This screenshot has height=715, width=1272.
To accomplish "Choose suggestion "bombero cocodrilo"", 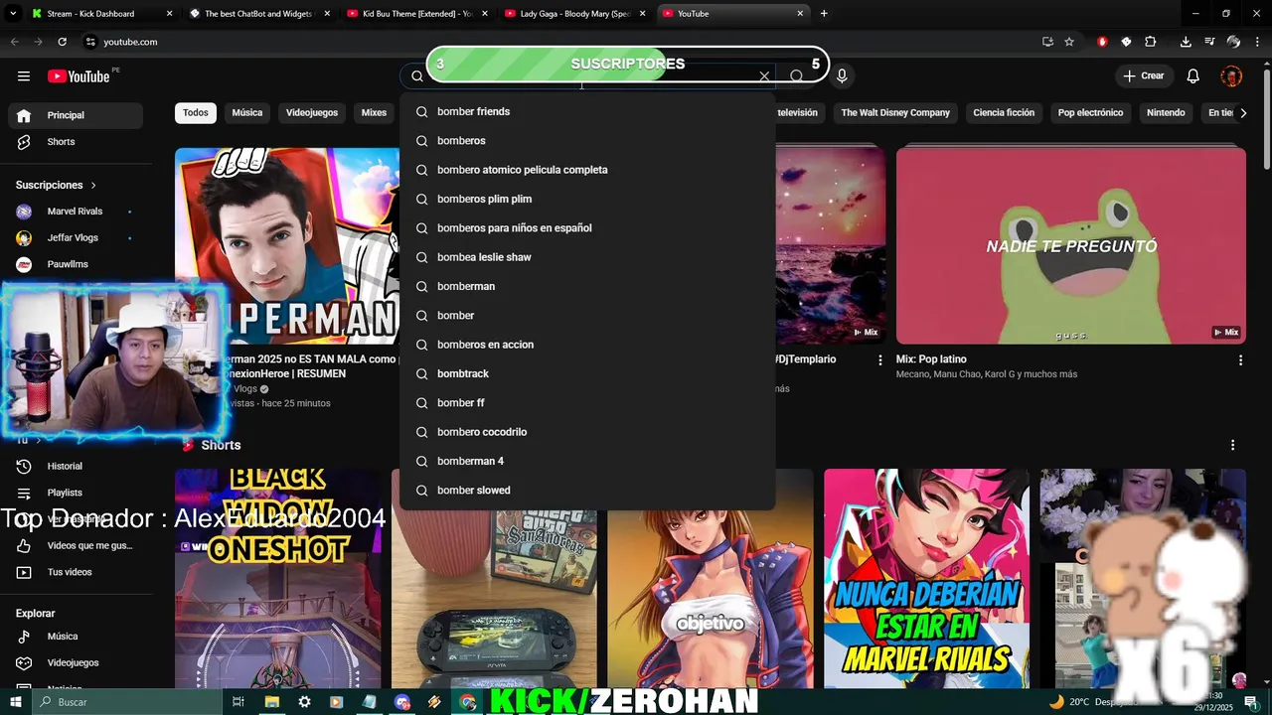I will point(587,432).
